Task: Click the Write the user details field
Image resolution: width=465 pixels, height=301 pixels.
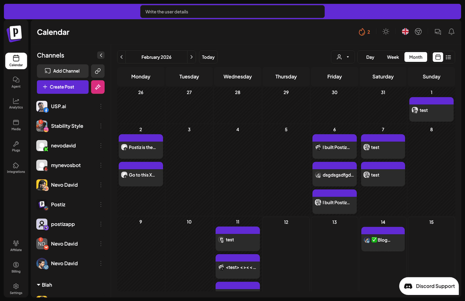Action: (232, 12)
